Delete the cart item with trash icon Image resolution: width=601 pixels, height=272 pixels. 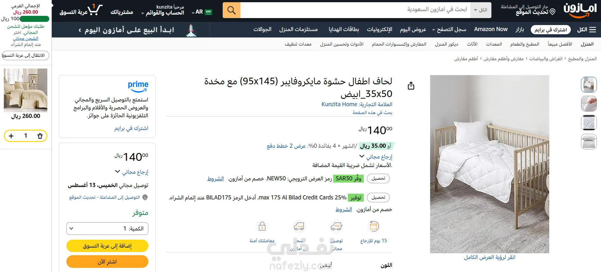[x=40, y=136]
